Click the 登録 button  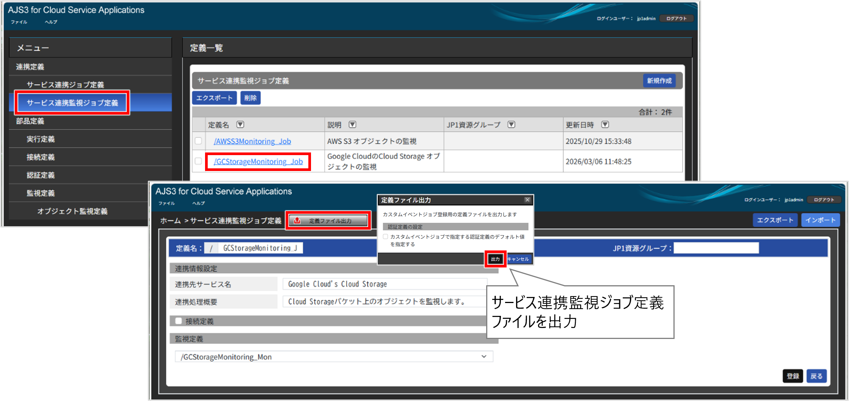793,376
